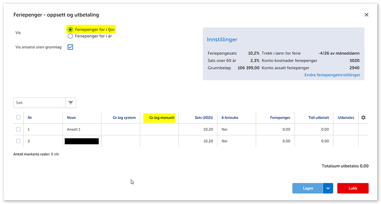
Task: Sort by the 'Sats (2021)' column header
Action: (204, 118)
